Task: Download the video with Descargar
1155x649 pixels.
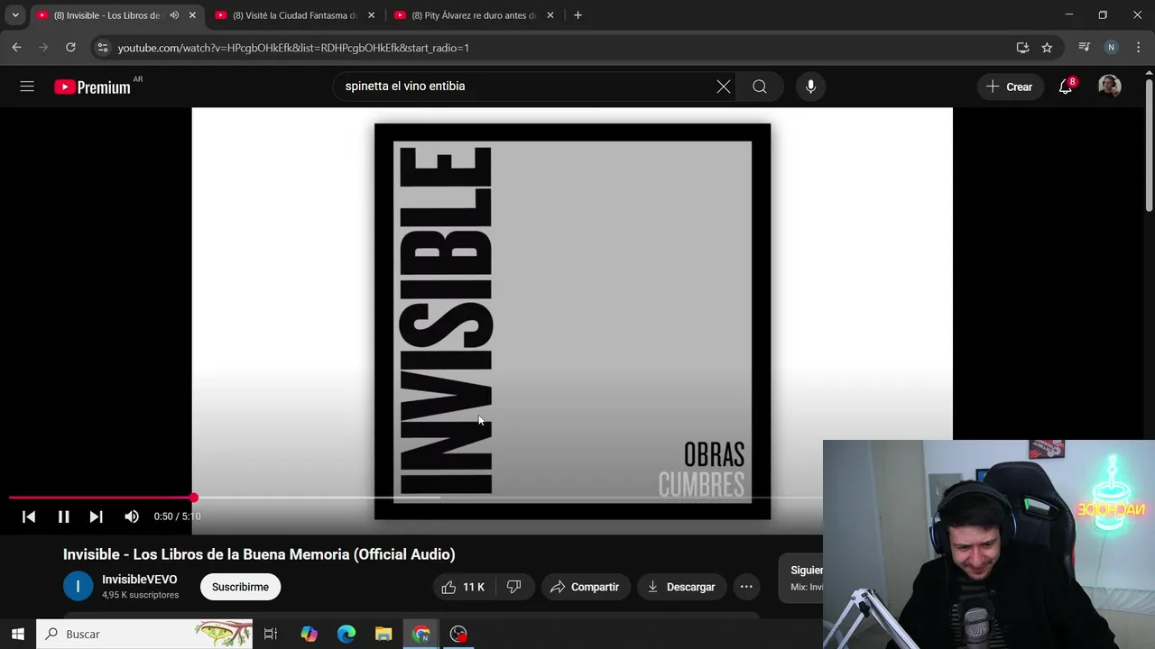Action: tap(681, 587)
